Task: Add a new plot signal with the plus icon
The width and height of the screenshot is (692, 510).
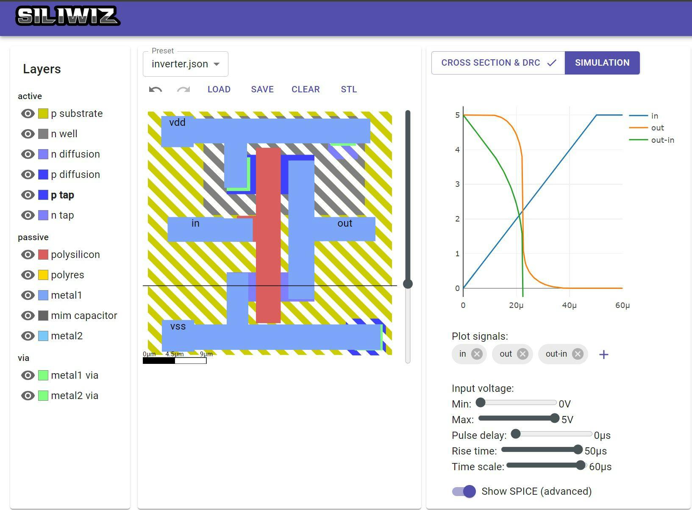Action: tap(604, 354)
